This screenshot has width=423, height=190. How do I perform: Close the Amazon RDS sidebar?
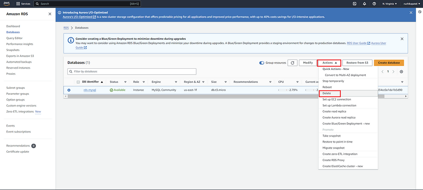(x=50, y=14)
